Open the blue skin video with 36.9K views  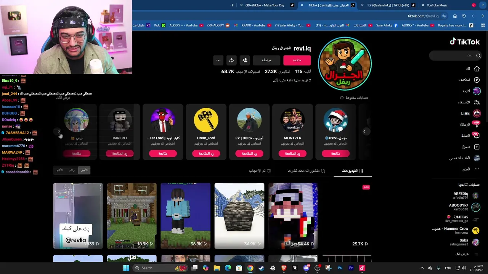pos(185,216)
